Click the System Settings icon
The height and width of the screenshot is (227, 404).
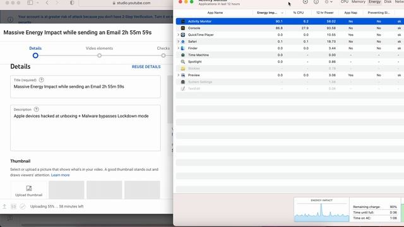pyautogui.click(x=183, y=82)
